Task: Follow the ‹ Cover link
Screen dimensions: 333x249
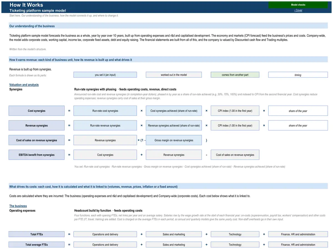Action: click(x=298, y=10)
